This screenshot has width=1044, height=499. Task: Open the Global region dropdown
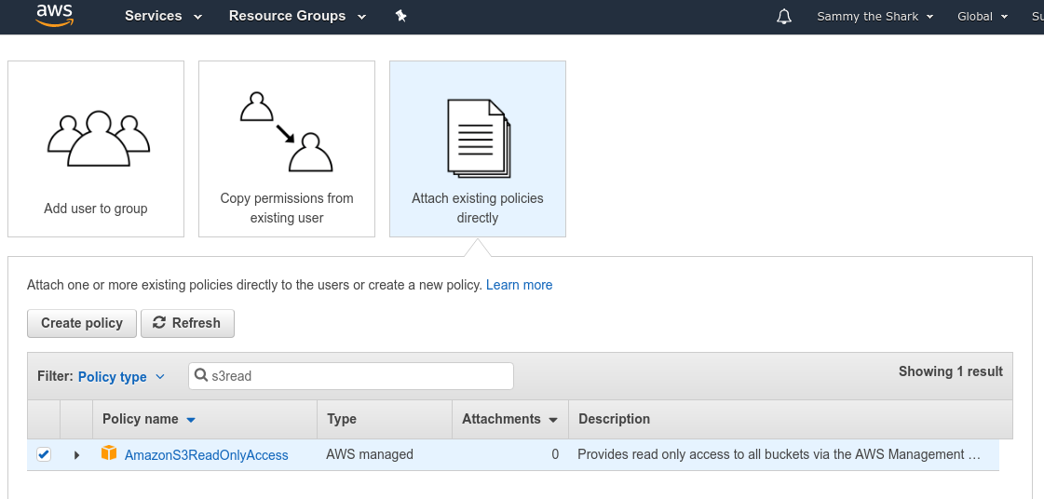click(983, 17)
